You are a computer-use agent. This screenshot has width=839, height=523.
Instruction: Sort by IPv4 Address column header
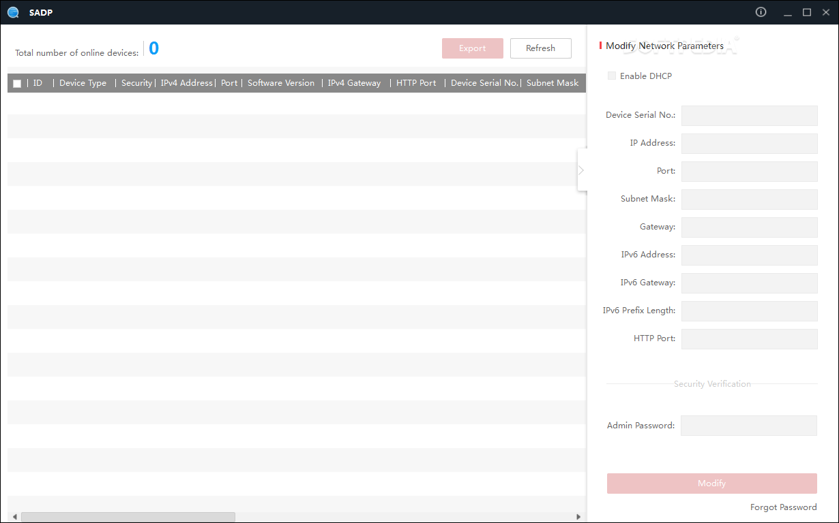coord(186,83)
